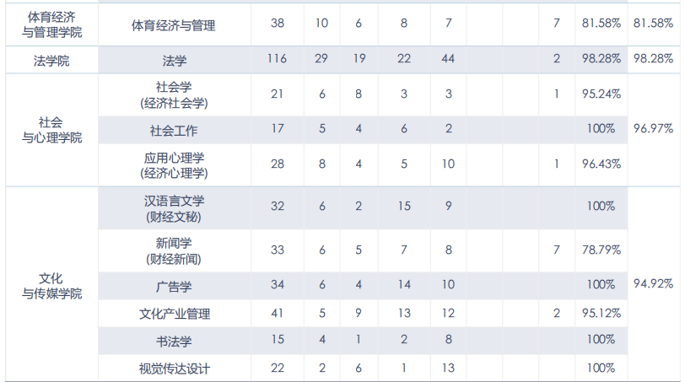
Task: Click the 96.97% college total cell
Action: click(x=653, y=128)
